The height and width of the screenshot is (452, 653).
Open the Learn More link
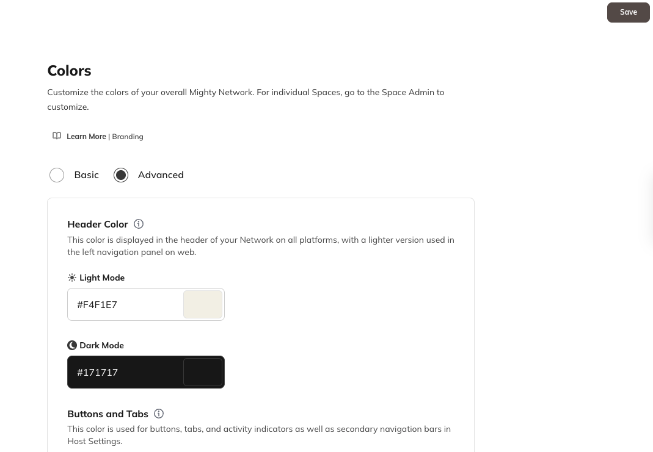tap(86, 137)
